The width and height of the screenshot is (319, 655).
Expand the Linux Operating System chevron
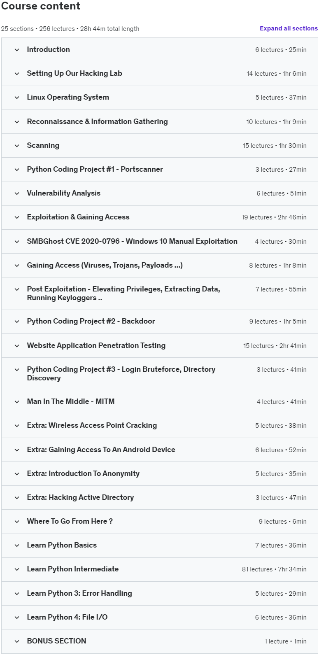(x=17, y=98)
